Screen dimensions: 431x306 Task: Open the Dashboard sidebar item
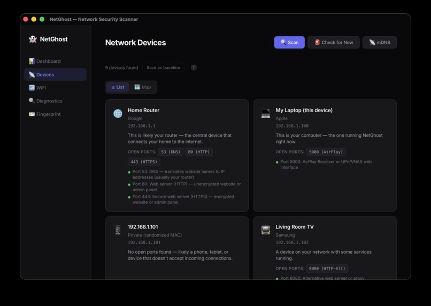(x=55, y=61)
